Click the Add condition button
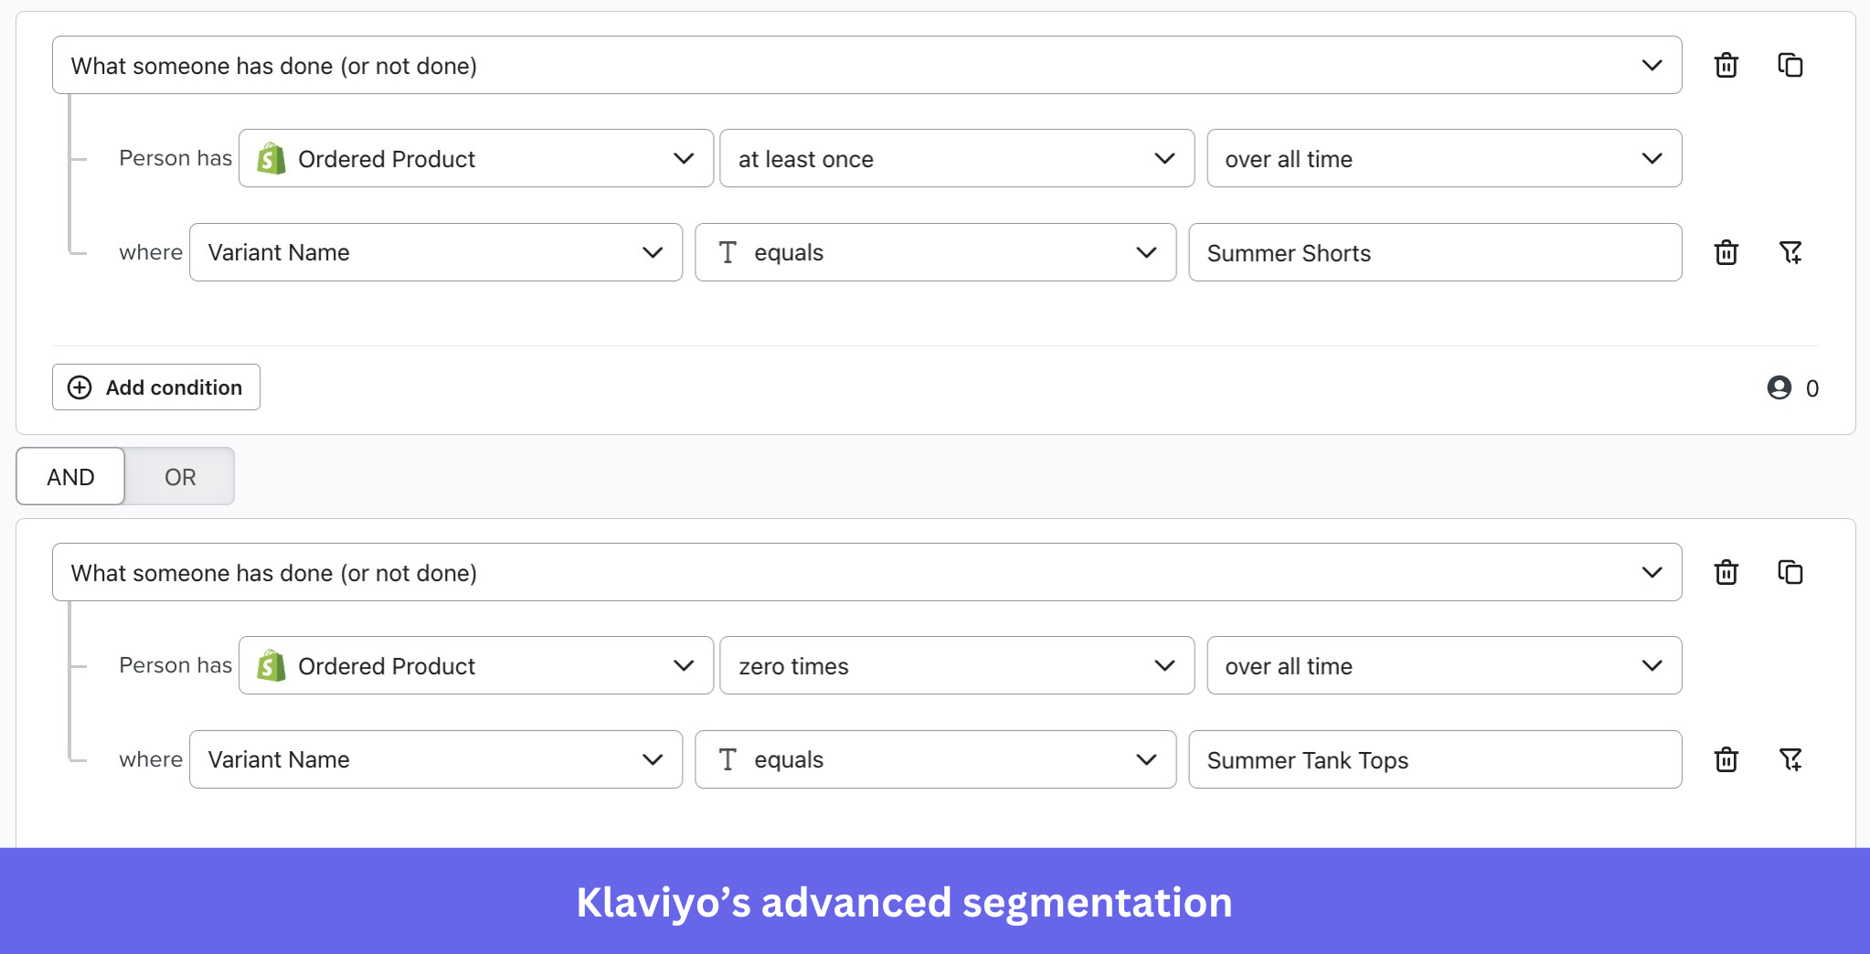1870x954 pixels. coord(155,387)
